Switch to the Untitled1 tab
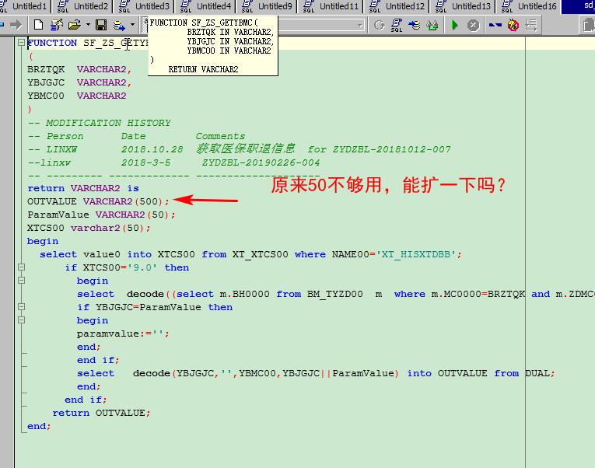This screenshot has width=595, height=468. 25,6
